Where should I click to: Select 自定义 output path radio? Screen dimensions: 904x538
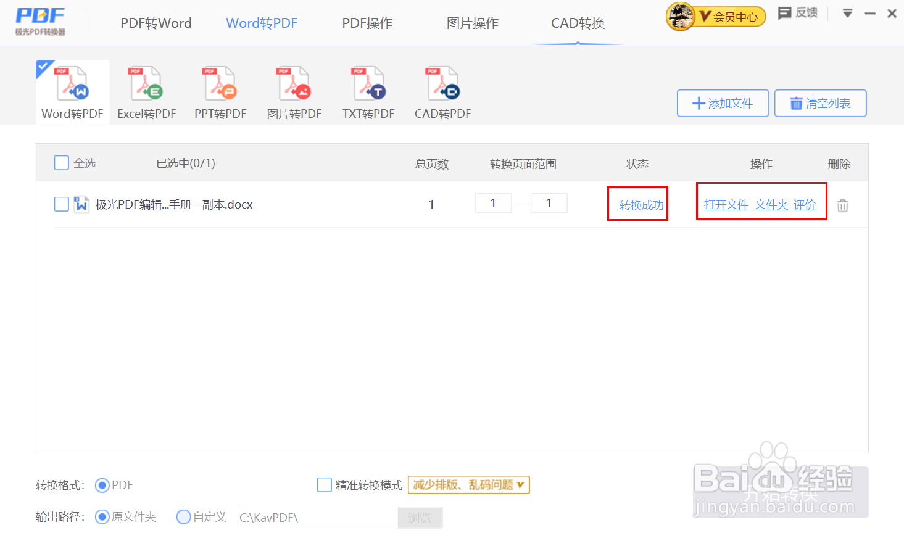click(184, 517)
